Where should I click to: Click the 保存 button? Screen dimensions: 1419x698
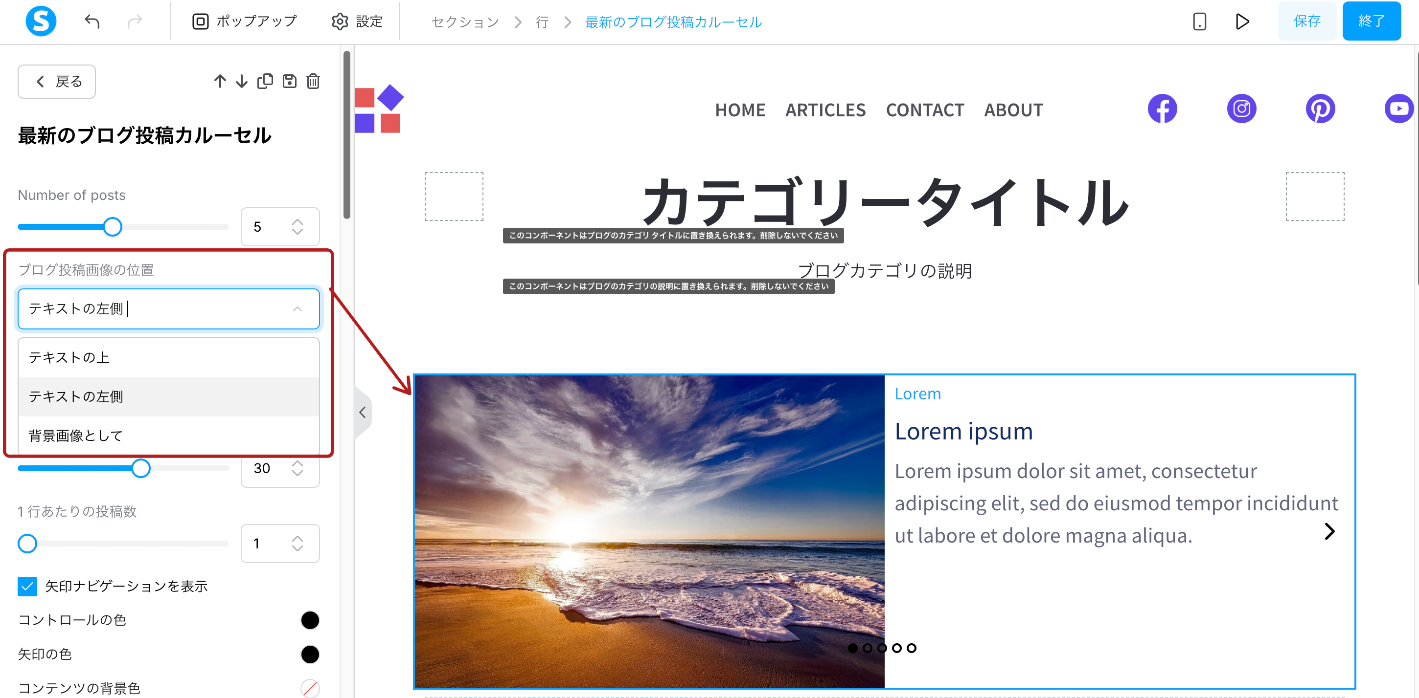pos(1306,21)
